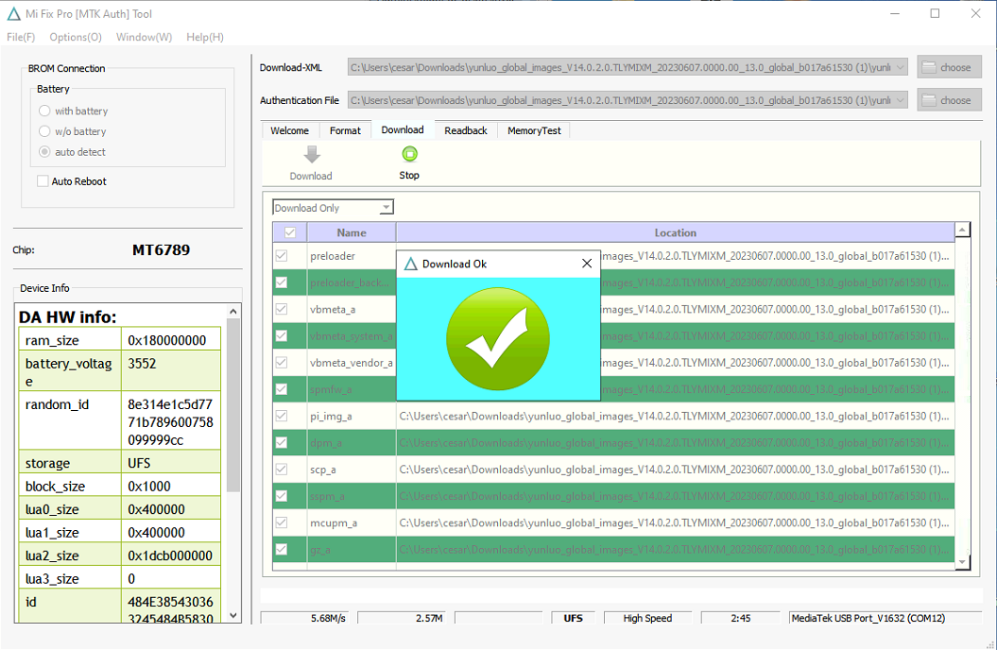
Task: Click the 2.57M status bar field
Action: click(x=403, y=618)
